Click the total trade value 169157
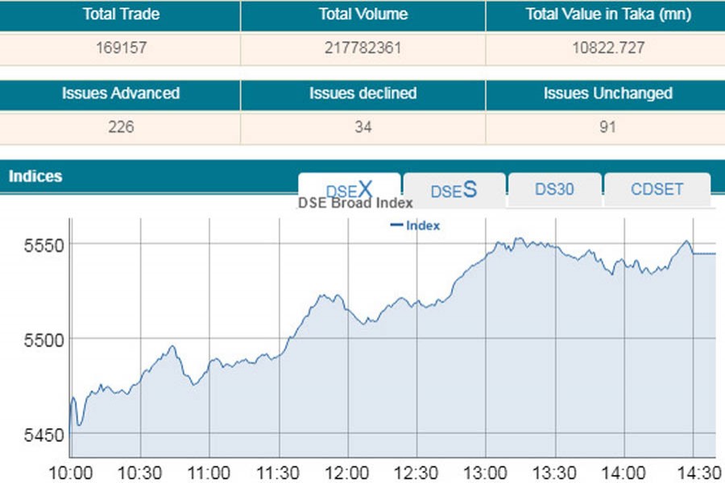Image resolution: width=725 pixels, height=483 pixels. [x=120, y=47]
